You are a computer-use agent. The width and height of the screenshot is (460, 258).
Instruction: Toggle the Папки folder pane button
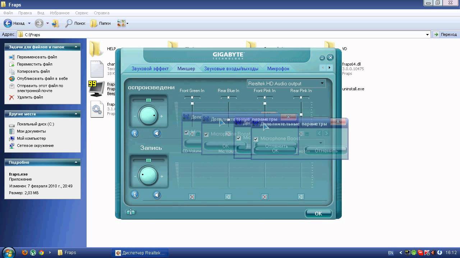point(100,23)
